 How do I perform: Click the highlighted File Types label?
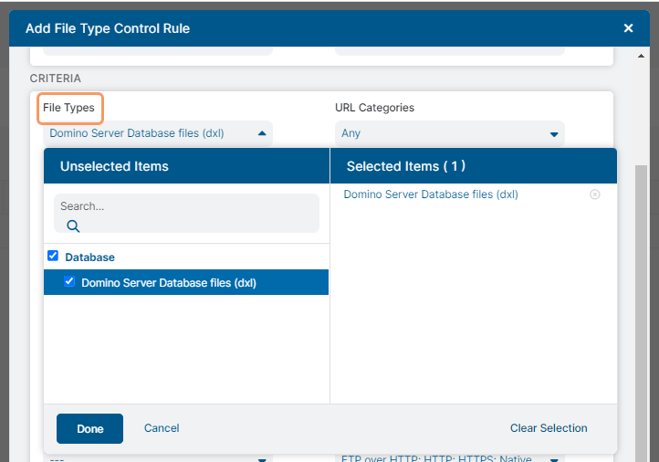click(69, 108)
